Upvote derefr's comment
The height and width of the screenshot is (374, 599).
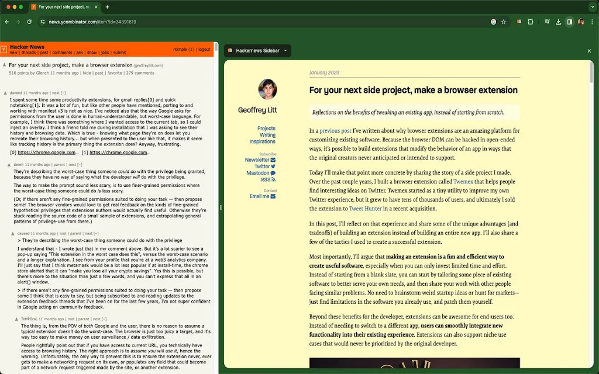coord(9,164)
